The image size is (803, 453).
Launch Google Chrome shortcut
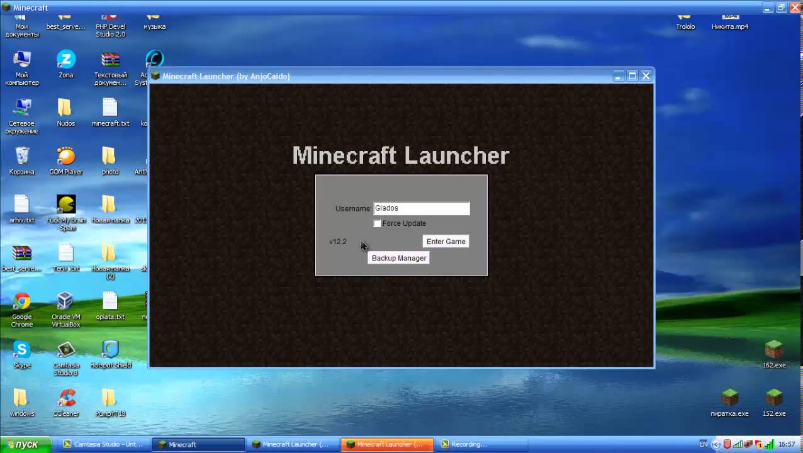22,310
